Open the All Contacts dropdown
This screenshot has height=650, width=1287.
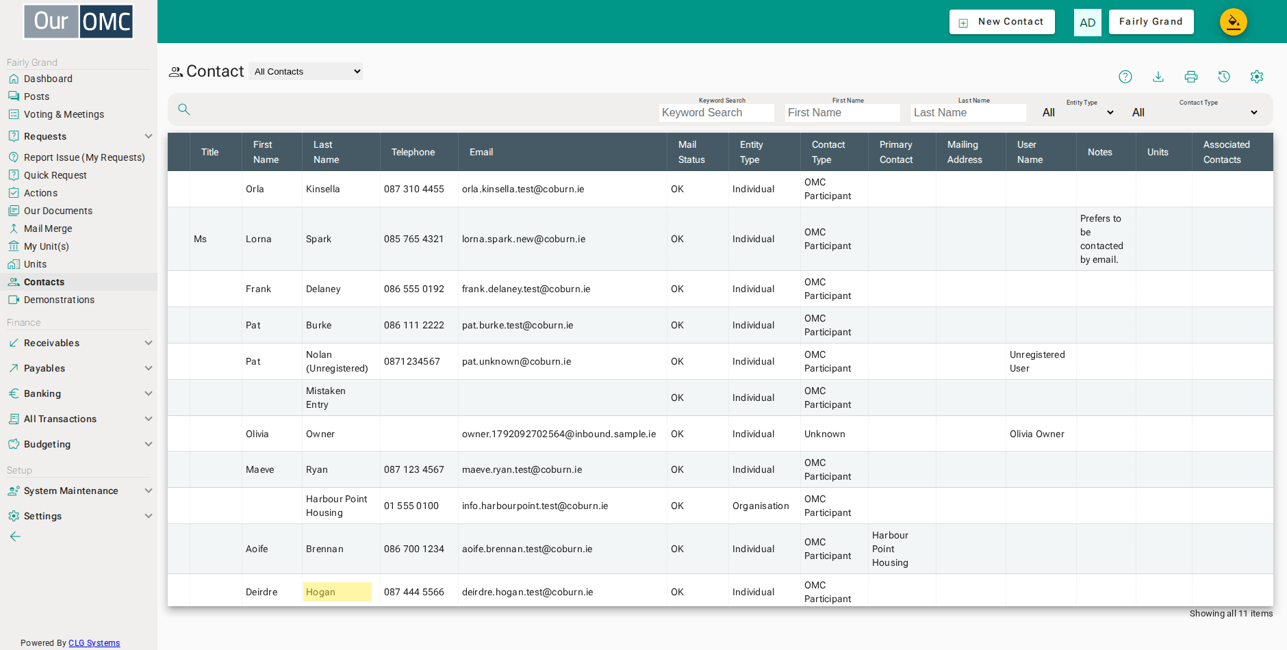point(306,71)
